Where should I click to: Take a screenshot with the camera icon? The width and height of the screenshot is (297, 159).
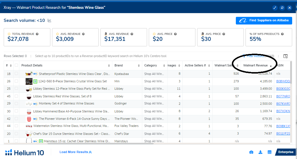(251, 152)
